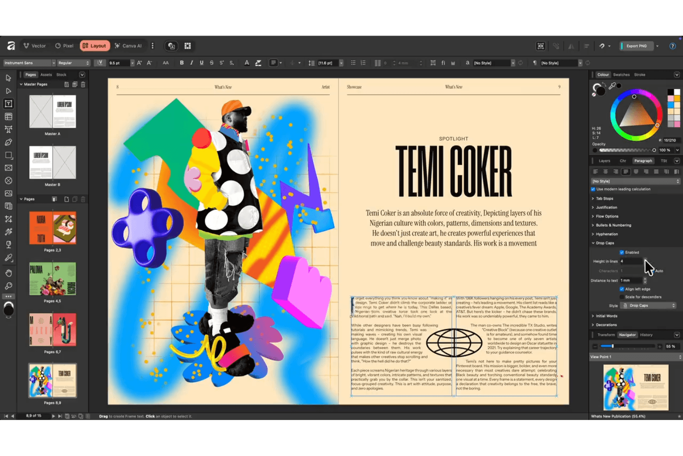Select the Pen tool
The height and width of the screenshot is (456, 683).
tap(8, 142)
